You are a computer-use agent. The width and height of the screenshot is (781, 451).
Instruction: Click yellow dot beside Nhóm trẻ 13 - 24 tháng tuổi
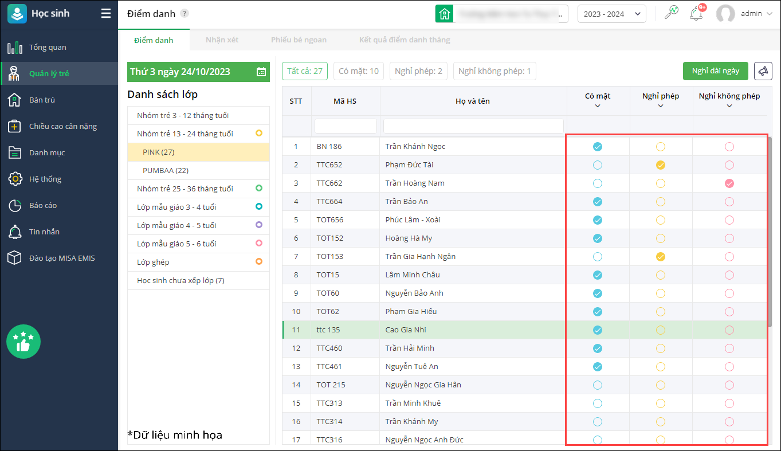pos(259,133)
